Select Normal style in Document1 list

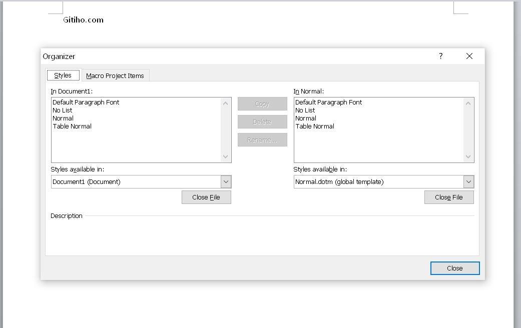point(63,118)
